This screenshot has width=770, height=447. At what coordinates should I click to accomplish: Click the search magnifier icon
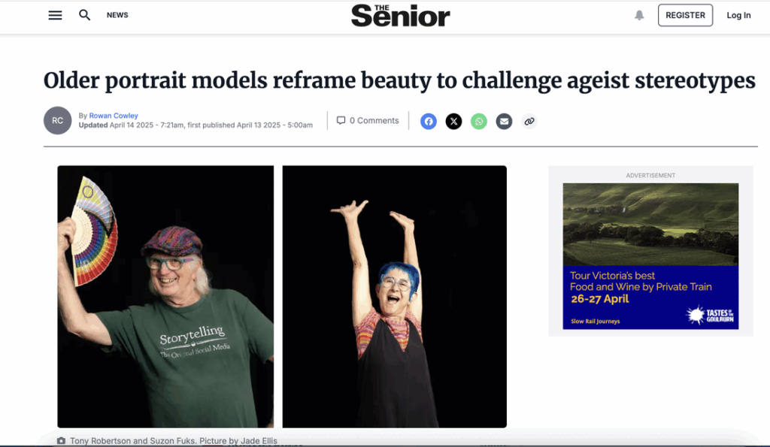[x=84, y=15]
